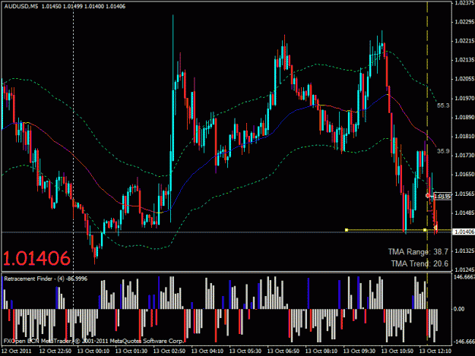Click the 1.01565 price axis label
The width and height of the screenshot is (475, 356).
(464, 194)
